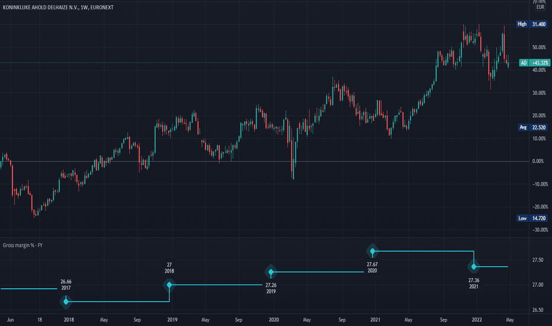Click the 27.00 gross margin axis label
The image size is (552, 326).
coord(538,285)
